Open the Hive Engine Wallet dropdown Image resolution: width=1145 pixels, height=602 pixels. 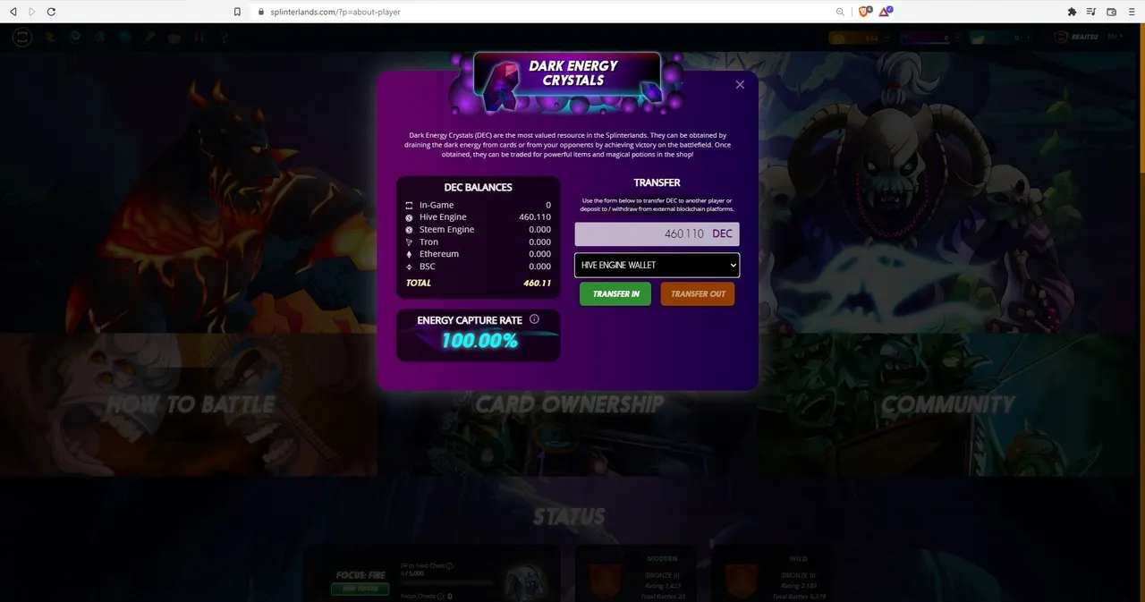(657, 265)
